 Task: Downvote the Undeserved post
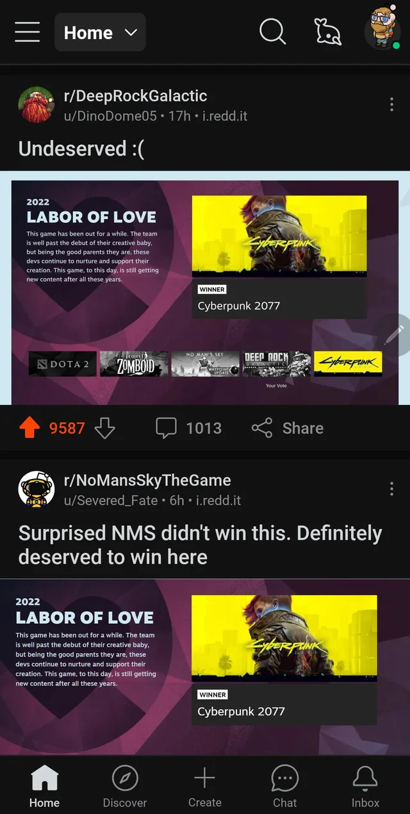[x=104, y=428]
